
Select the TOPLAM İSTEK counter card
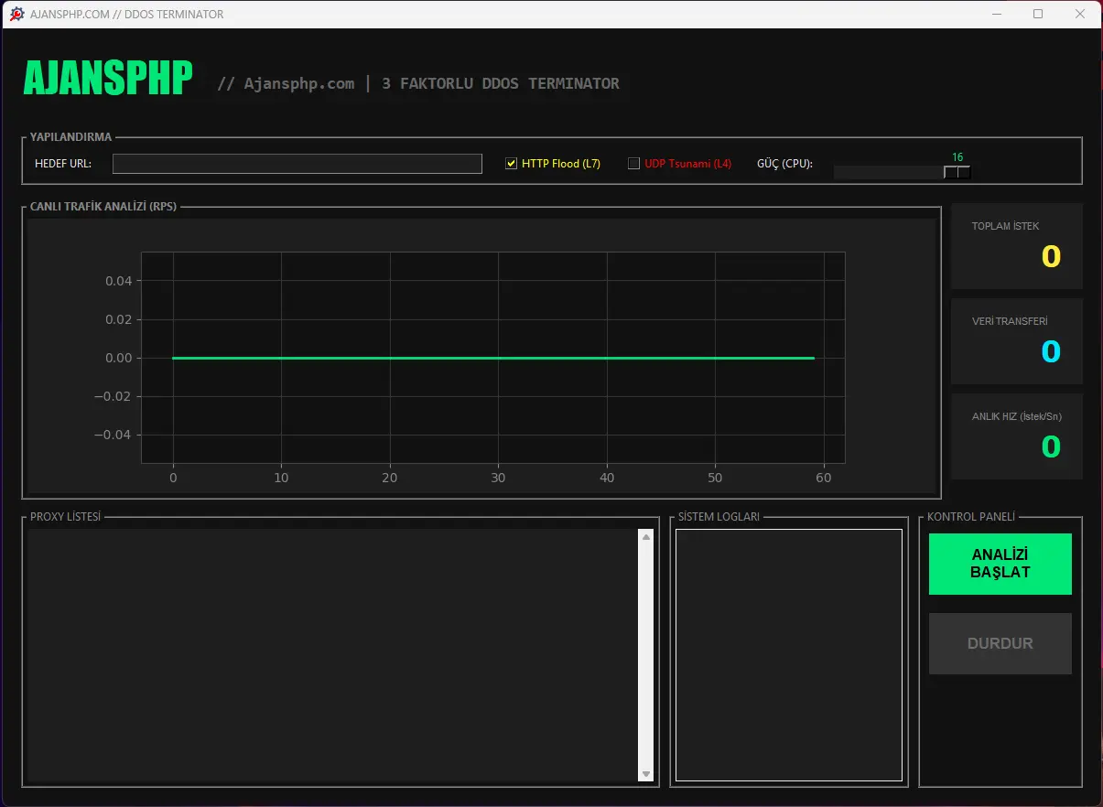[1016, 246]
